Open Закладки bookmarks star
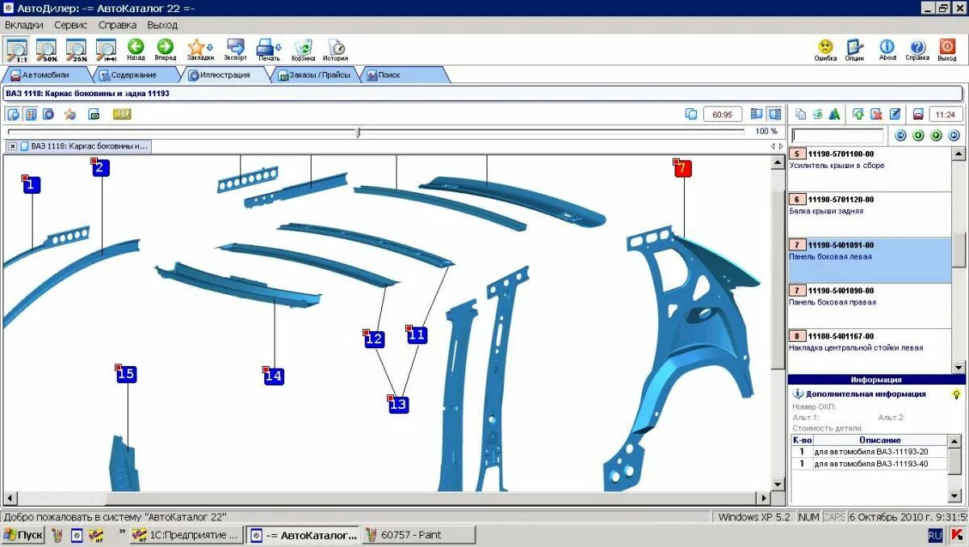The image size is (969, 547). (x=200, y=50)
